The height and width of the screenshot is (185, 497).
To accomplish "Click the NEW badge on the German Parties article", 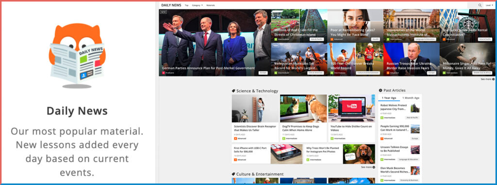I will [x=163, y=12].
